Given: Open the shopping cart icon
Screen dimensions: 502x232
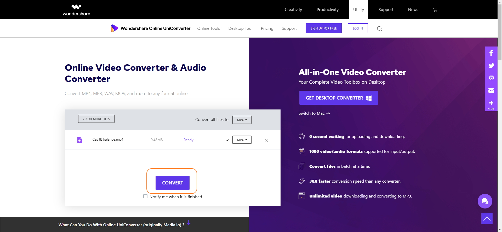Looking at the screenshot, I should click(435, 10).
